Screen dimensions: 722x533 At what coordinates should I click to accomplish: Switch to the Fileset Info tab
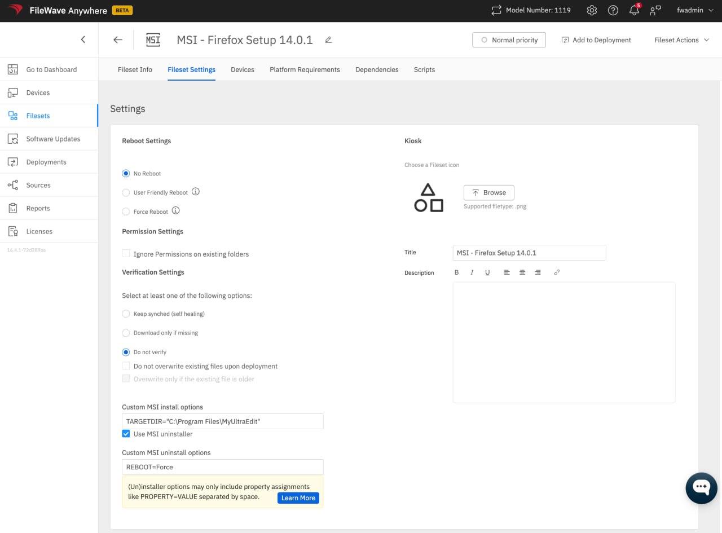pos(135,69)
